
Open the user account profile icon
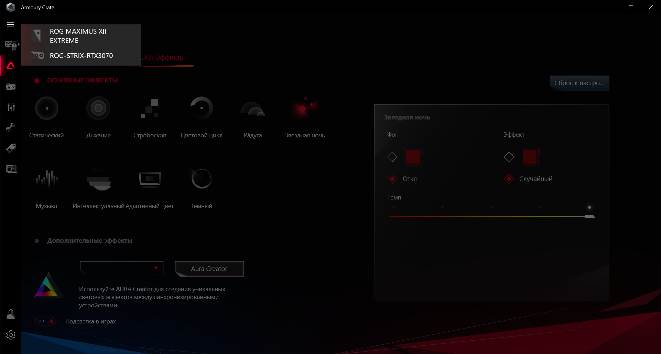tap(11, 314)
